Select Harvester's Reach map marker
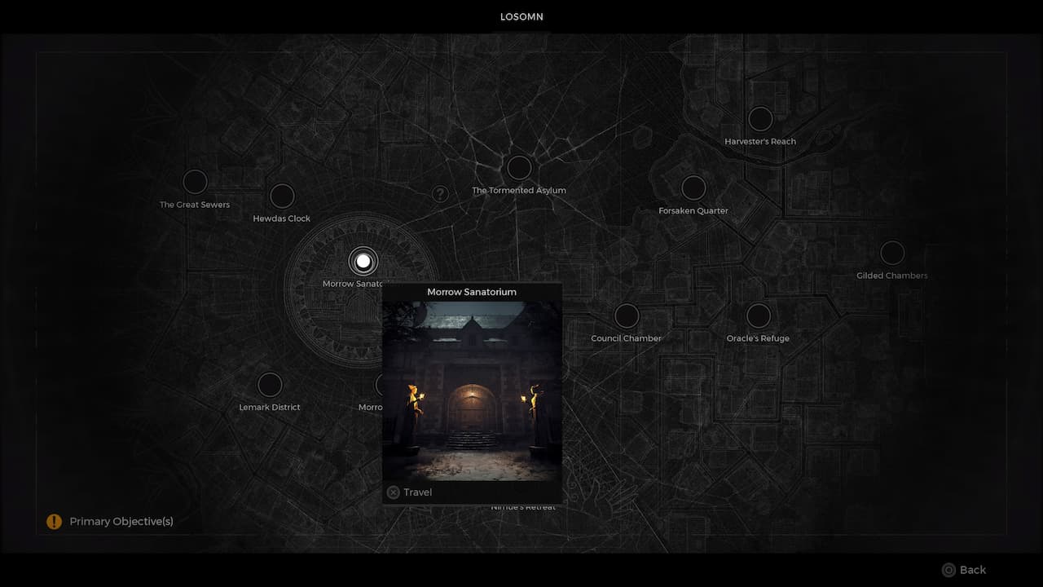This screenshot has width=1043, height=587. click(760, 119)
